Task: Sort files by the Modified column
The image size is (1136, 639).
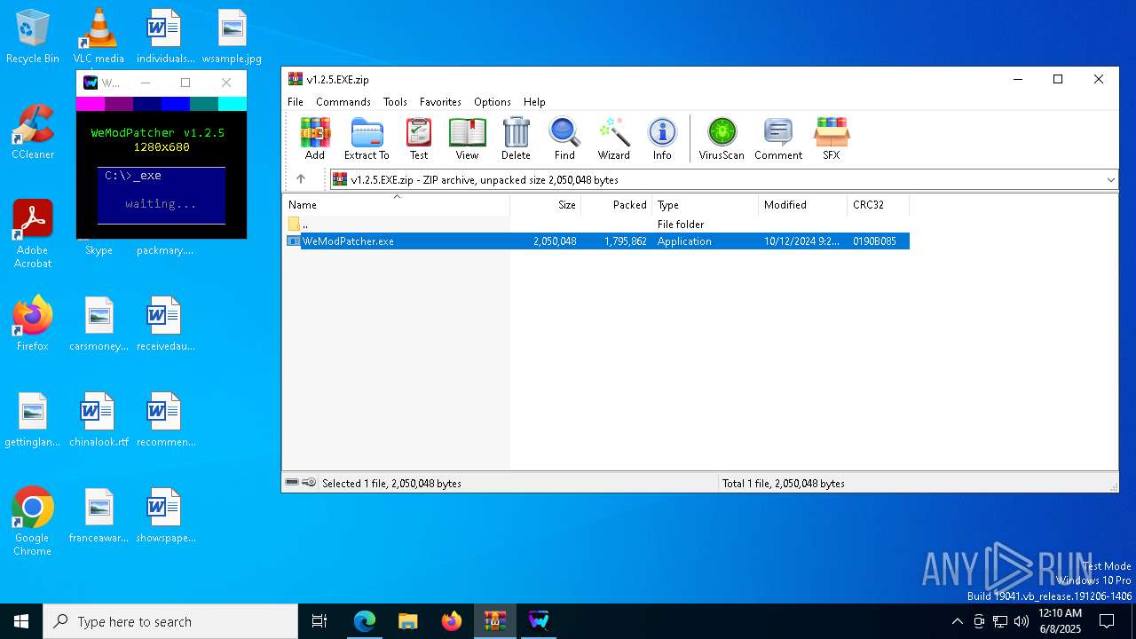Action: click(803, 205)
